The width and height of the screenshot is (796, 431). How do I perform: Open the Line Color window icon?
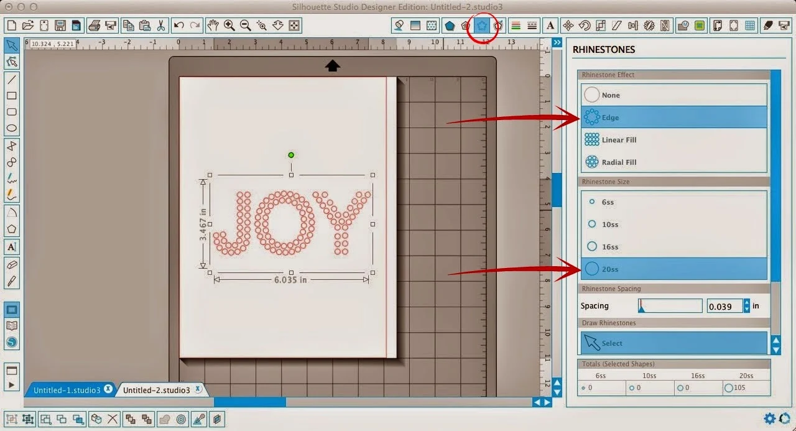click(x=516, y=25)
